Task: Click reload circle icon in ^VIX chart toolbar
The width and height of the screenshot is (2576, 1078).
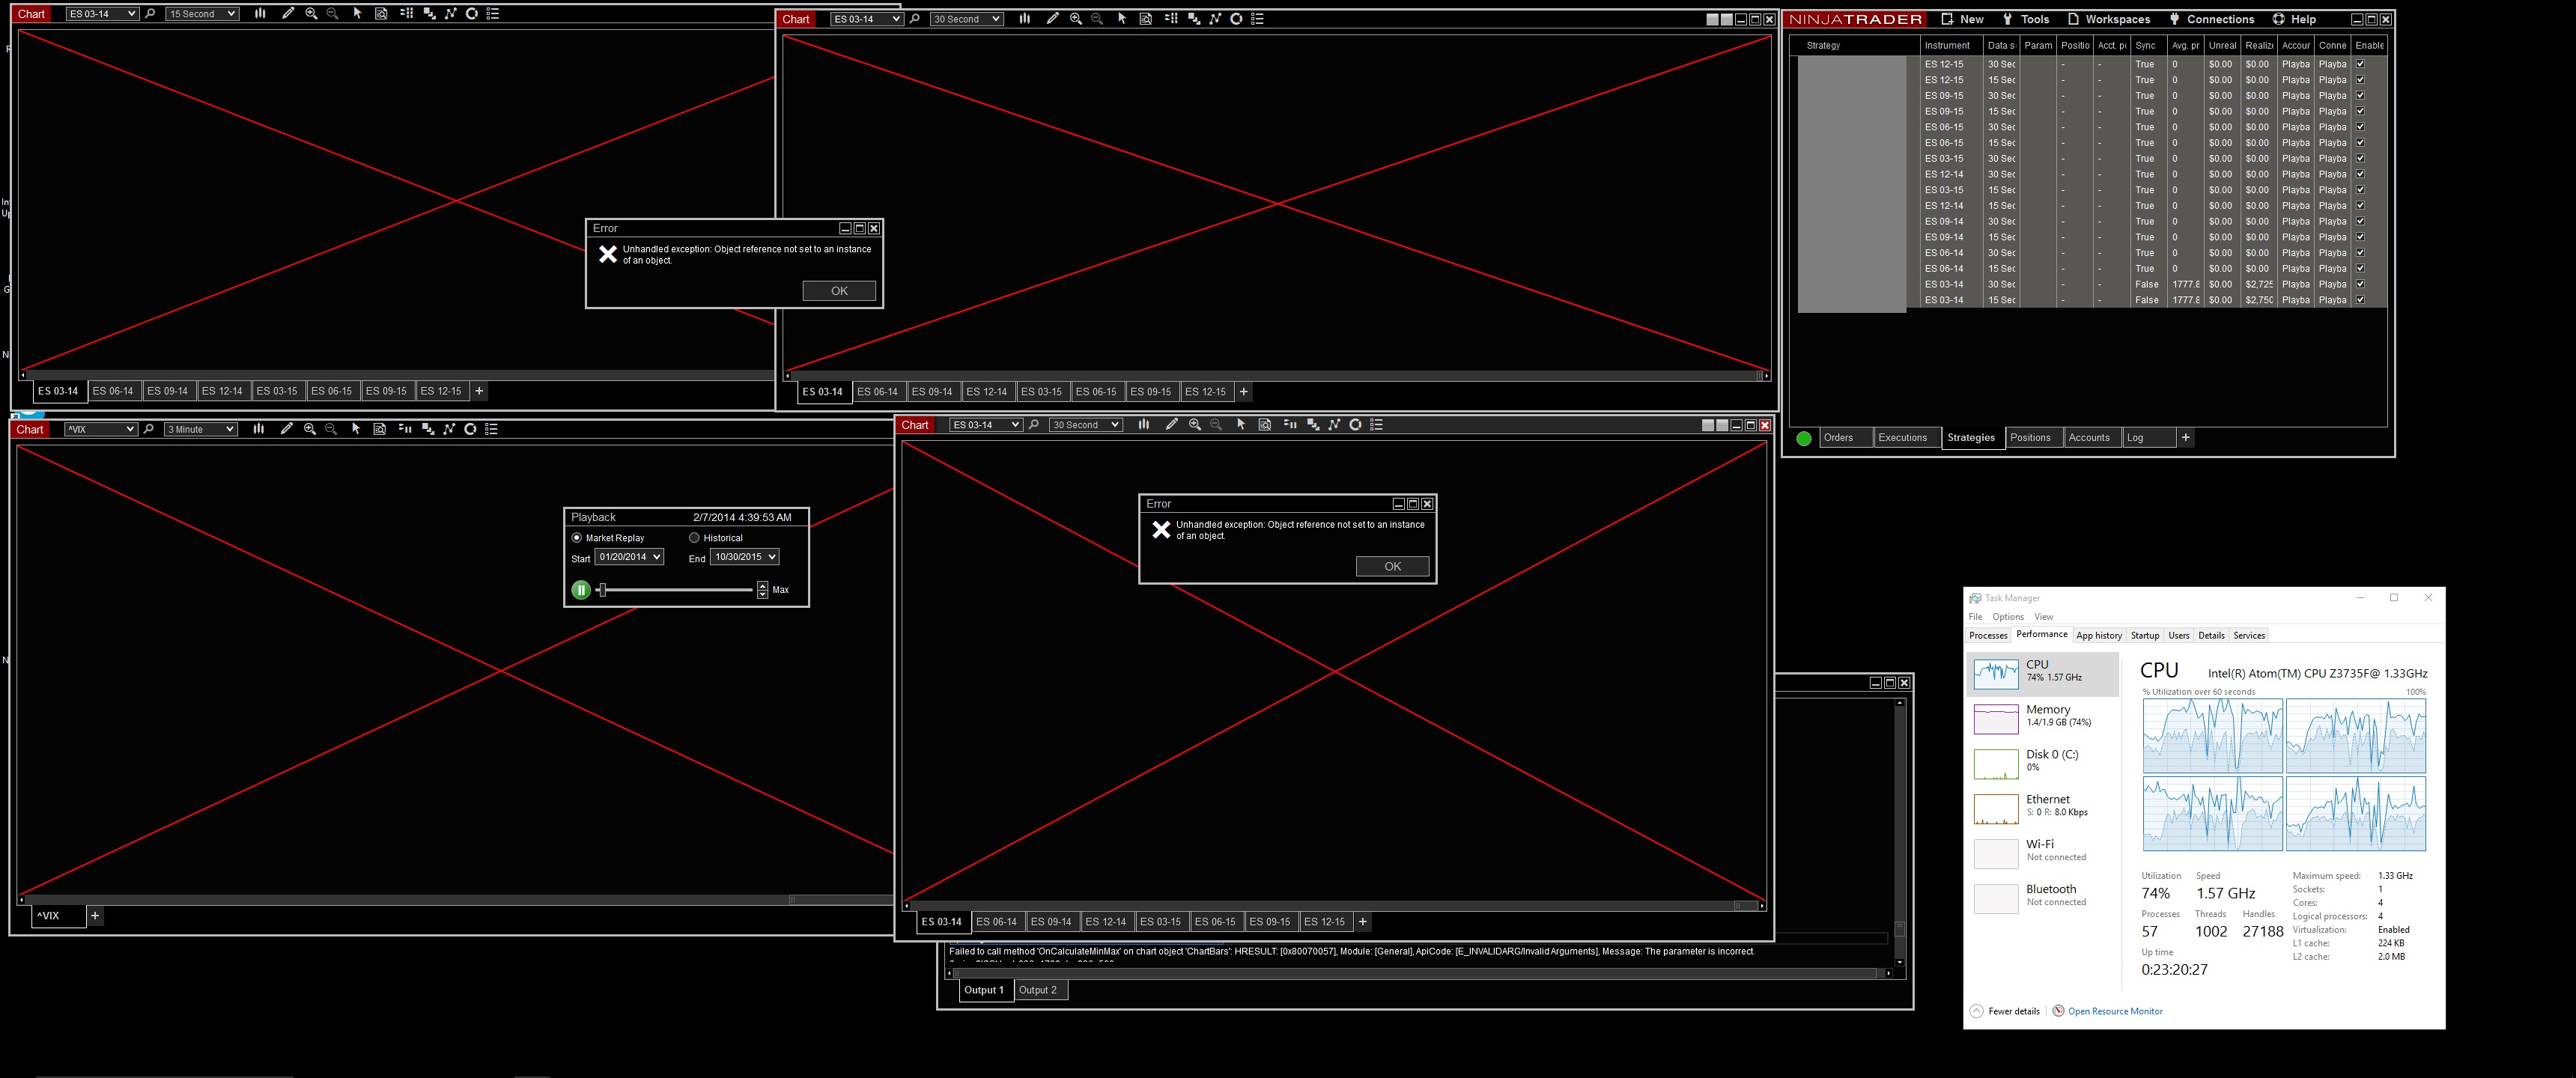Action: tap(470, 429)
